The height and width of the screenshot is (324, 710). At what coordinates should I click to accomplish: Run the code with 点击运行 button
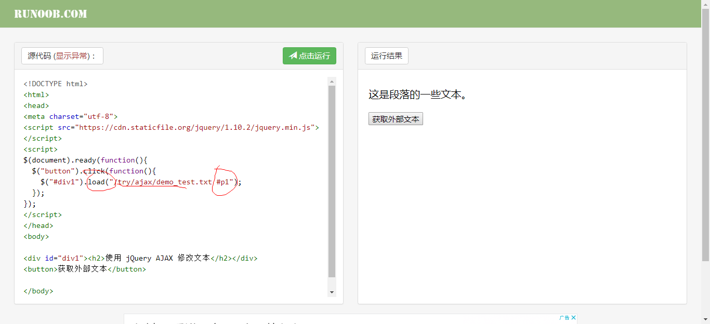309,56
